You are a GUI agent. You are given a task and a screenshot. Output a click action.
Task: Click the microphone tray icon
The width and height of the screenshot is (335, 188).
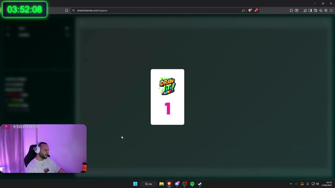[308, 184]
